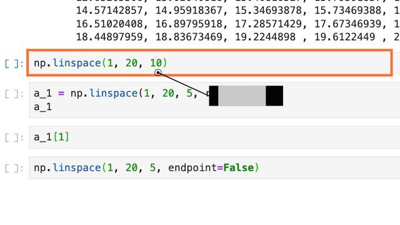Click output value 19.2244898
Screen dimensions: 400x225
point(265,37)
